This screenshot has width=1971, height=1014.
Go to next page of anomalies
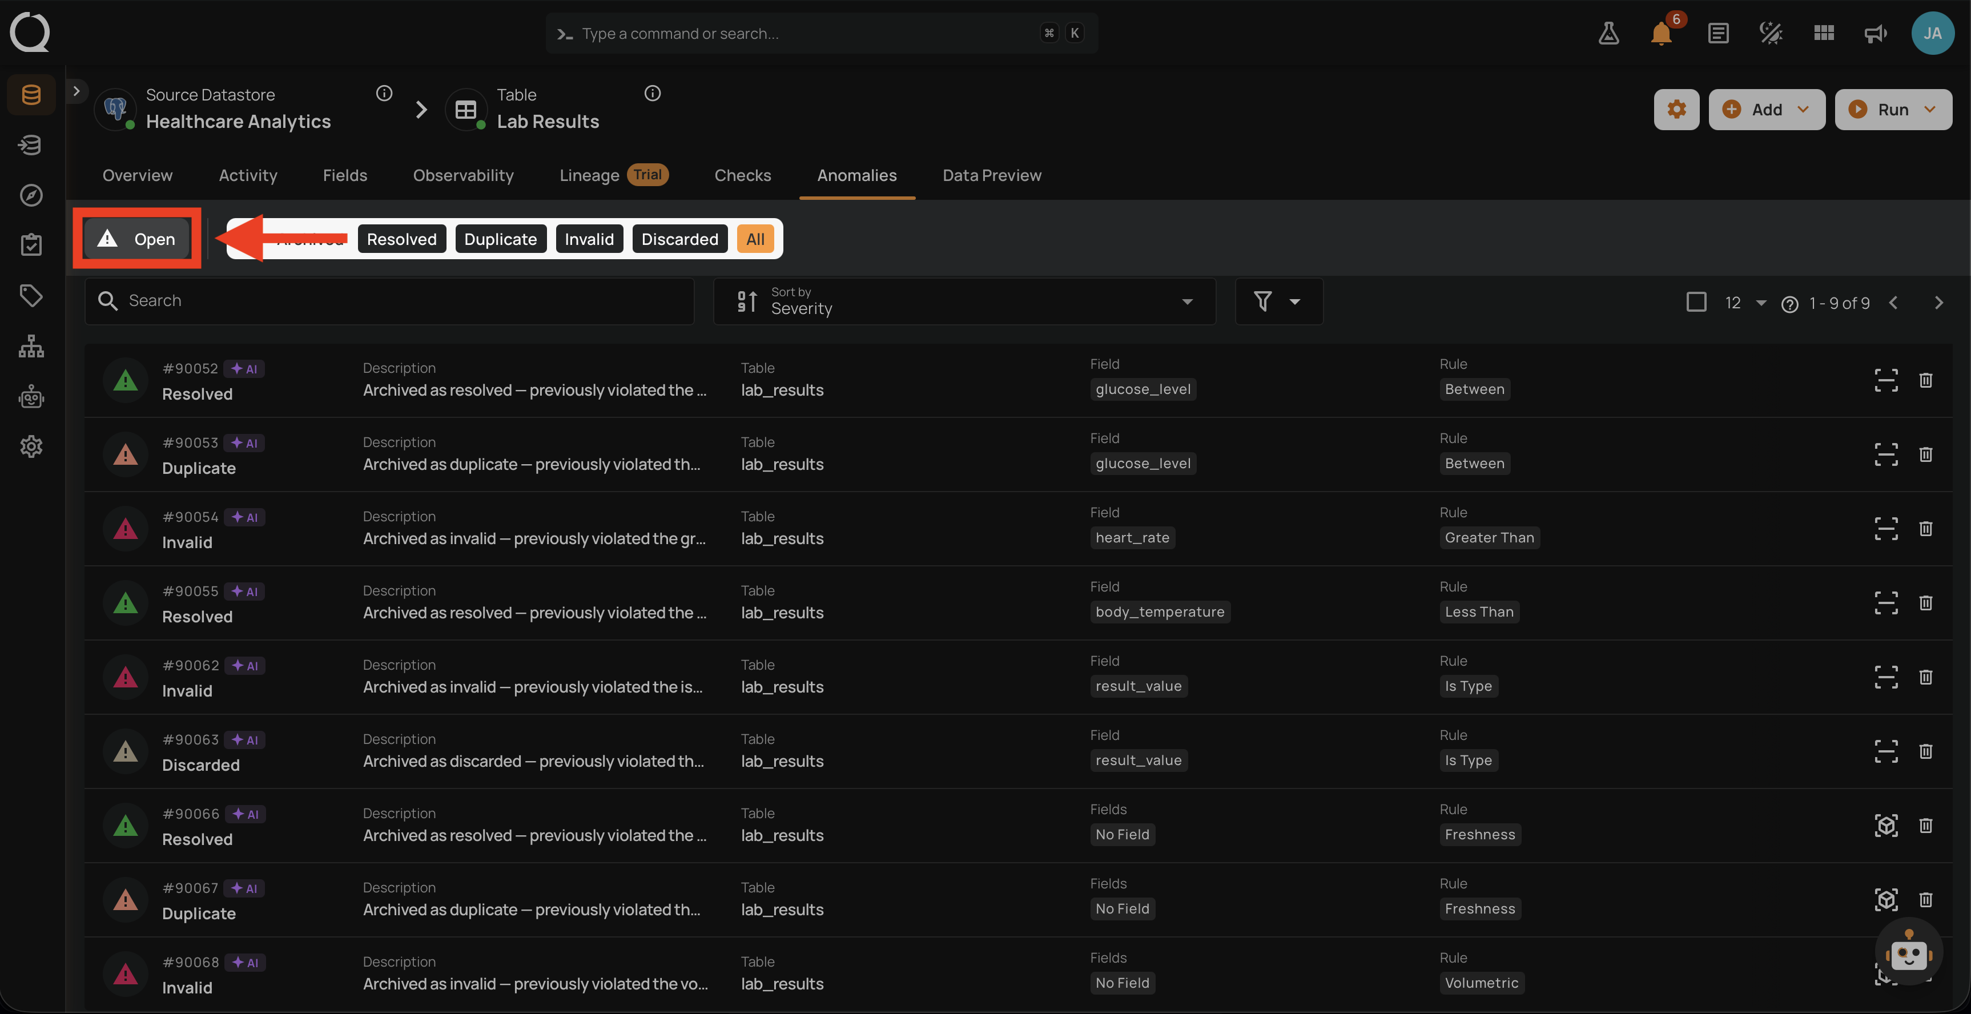(1939, 303)
